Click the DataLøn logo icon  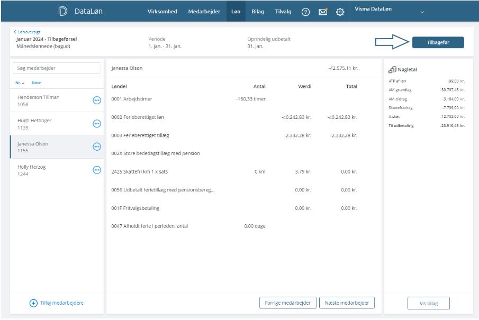coord(62,11)
